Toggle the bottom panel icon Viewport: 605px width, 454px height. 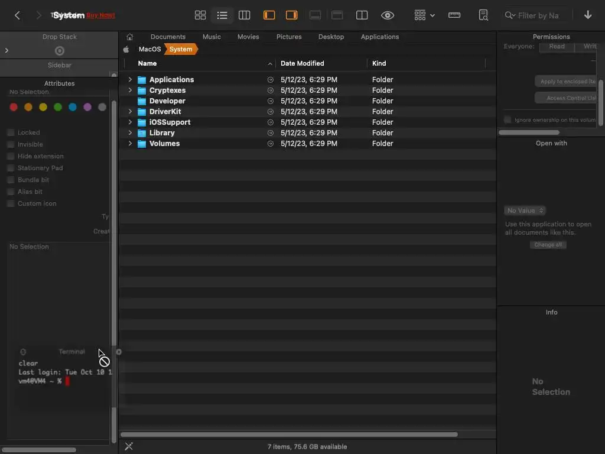pyautogui.click(x=315, y=15)
